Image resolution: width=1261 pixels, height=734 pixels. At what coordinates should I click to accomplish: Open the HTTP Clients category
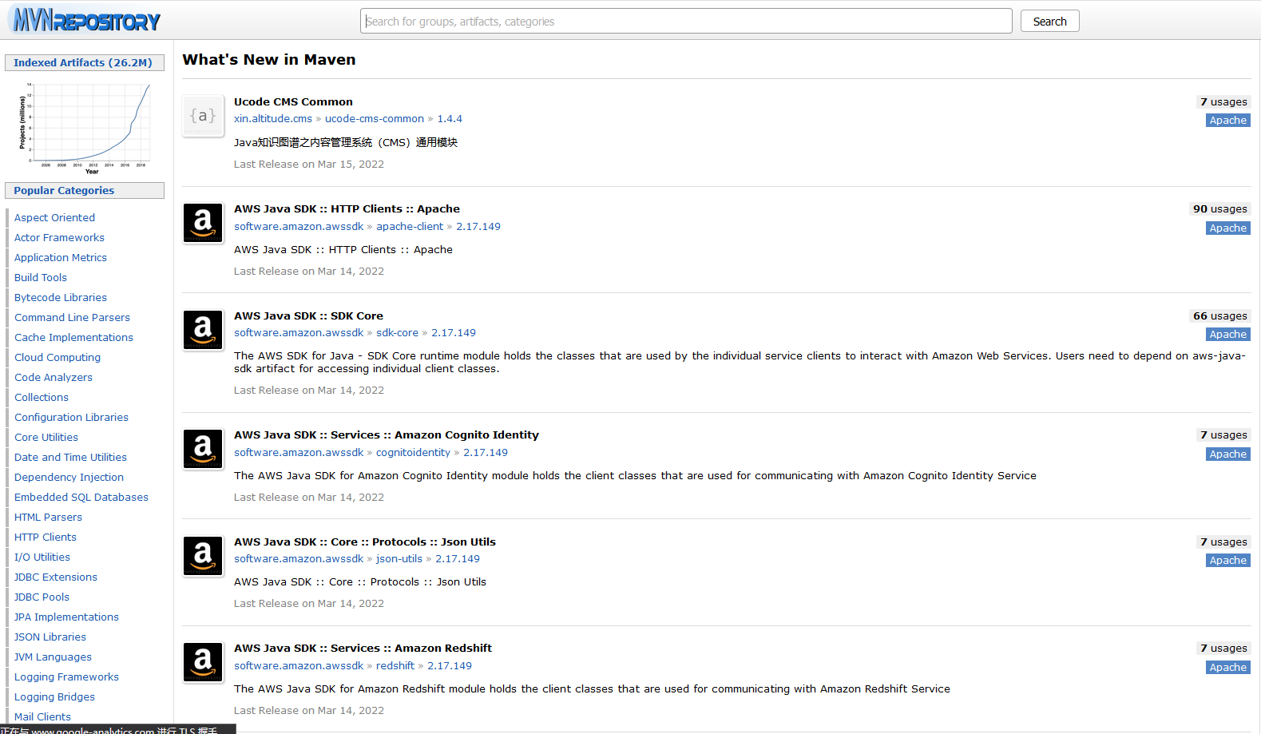point(46,537)
